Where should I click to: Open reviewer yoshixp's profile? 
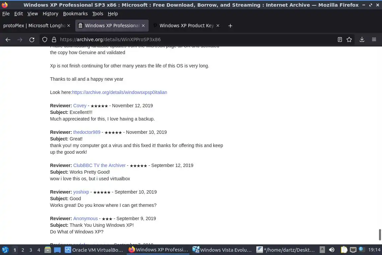[x=81, y=192]
